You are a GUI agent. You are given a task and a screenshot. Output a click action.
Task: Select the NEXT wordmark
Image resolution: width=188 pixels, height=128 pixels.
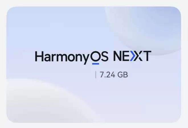[132, 56]
